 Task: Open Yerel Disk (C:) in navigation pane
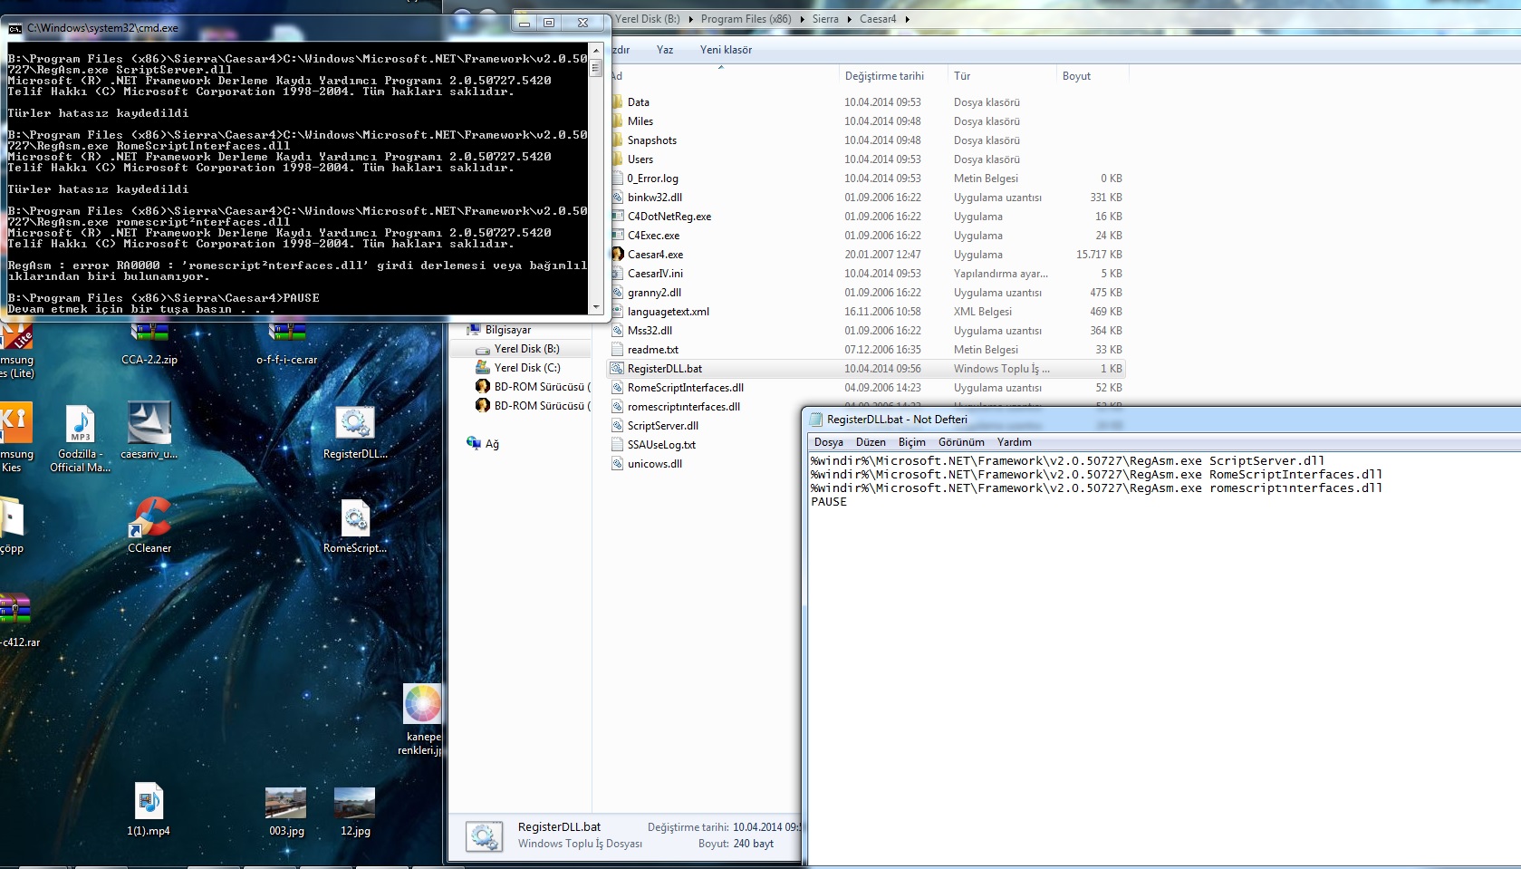[x=527, y=368]
